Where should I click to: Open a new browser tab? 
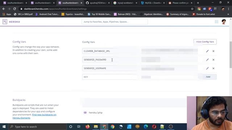(198, 3)
